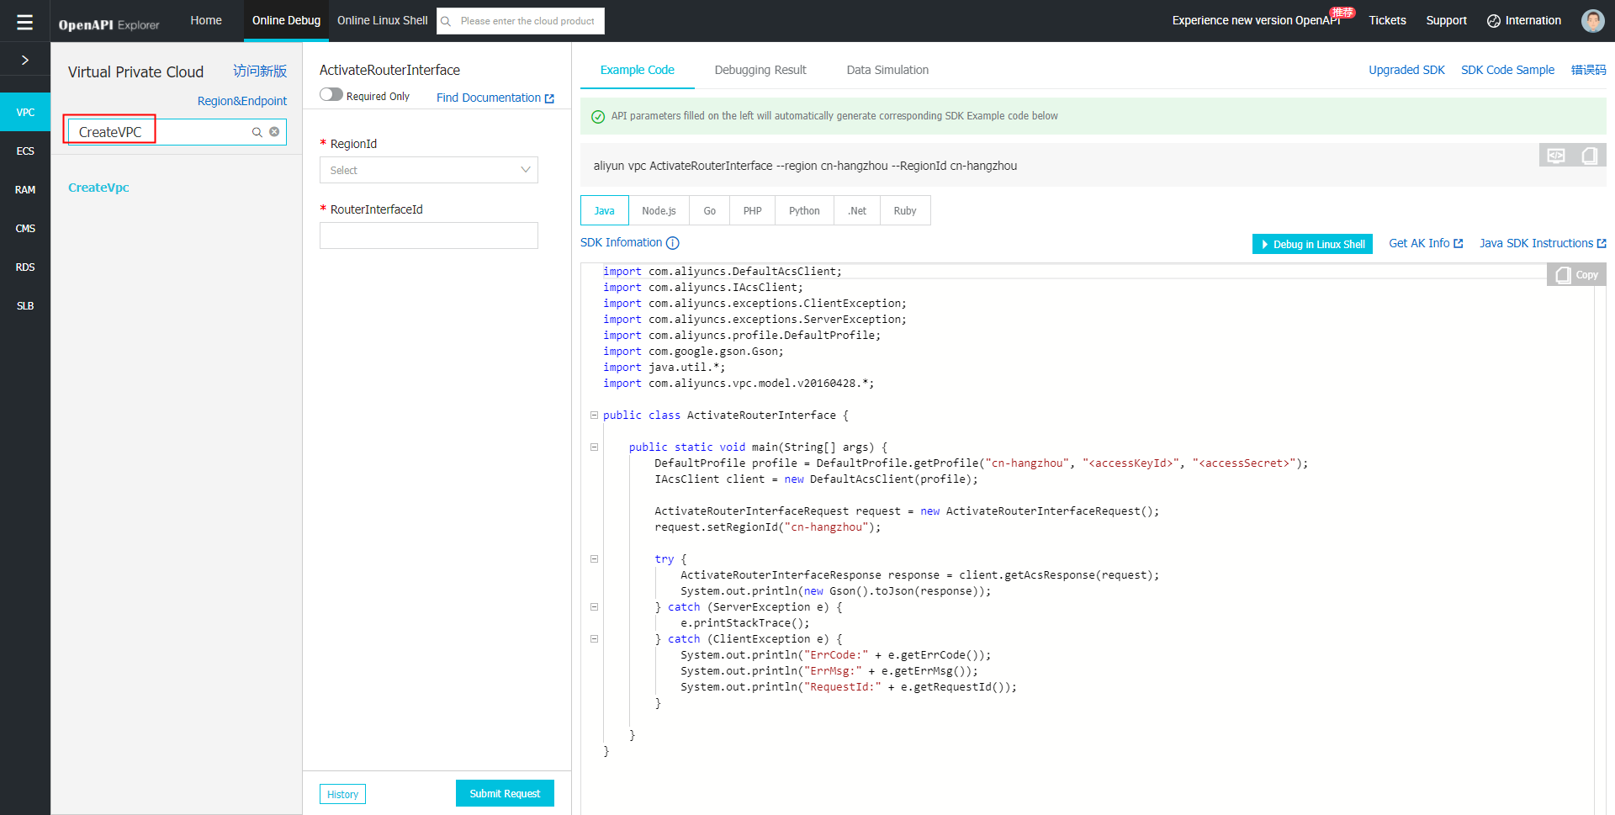Select the CreateVpc API result

pyautogui.click(x=98, y=188)
